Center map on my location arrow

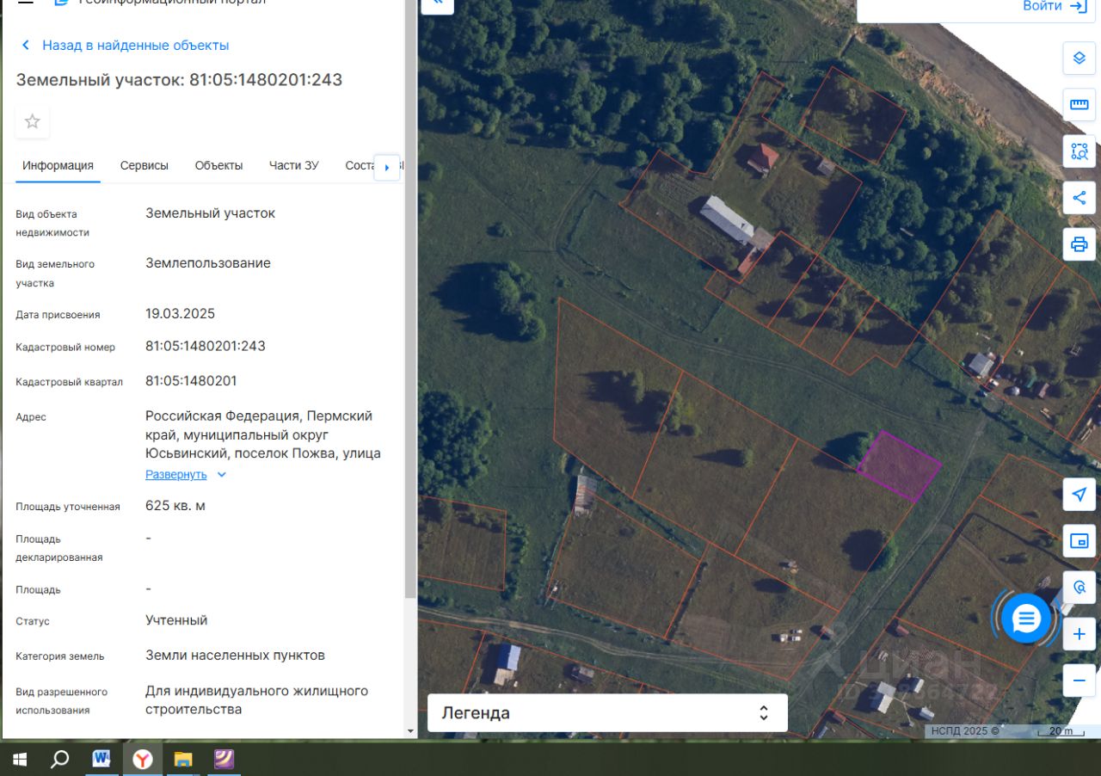pos(1079,495)
